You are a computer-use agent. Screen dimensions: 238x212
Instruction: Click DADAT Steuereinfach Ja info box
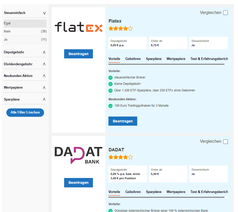[208, 174]
